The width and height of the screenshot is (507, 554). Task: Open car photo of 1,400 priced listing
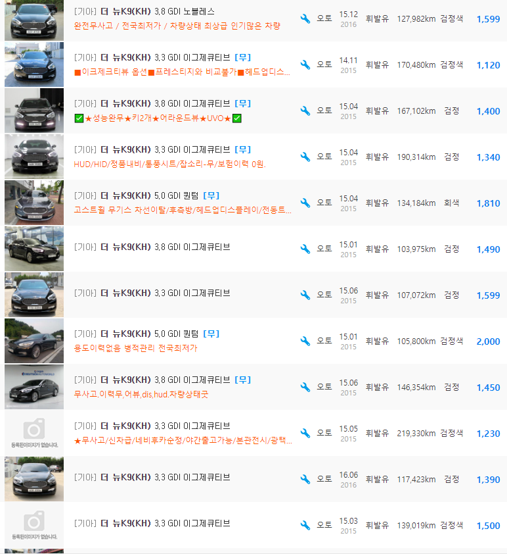pos(34,111)
